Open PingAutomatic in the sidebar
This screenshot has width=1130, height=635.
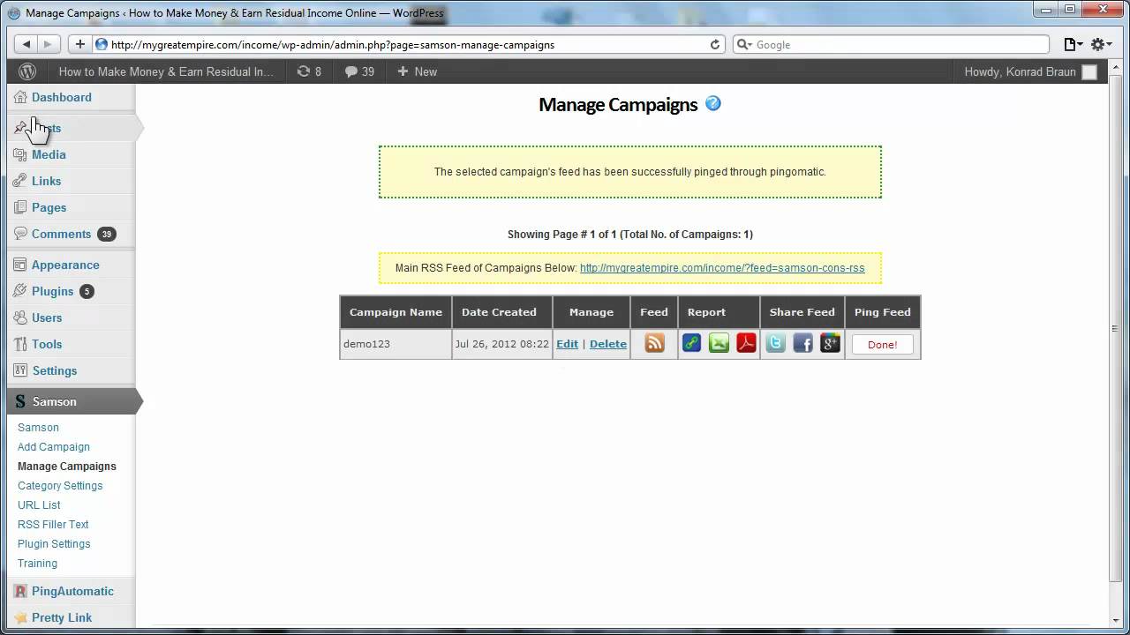click(x=72, y=591)
